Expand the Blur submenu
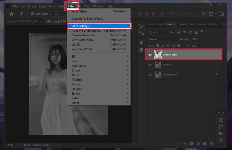232x150 pixels. click(99, 61)
